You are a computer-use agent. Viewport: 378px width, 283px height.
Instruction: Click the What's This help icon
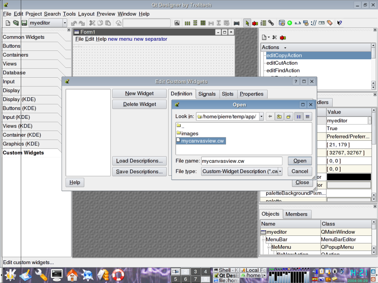pos(339,23)
